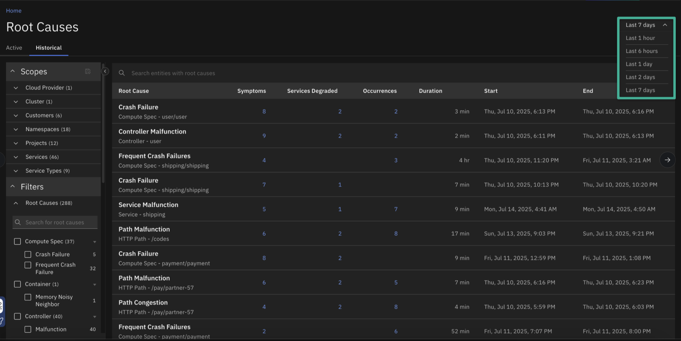Open symptoms count 9 for Controller Malfunction
The height and width of the screenshot is (341, 681).
coord(264,136)
